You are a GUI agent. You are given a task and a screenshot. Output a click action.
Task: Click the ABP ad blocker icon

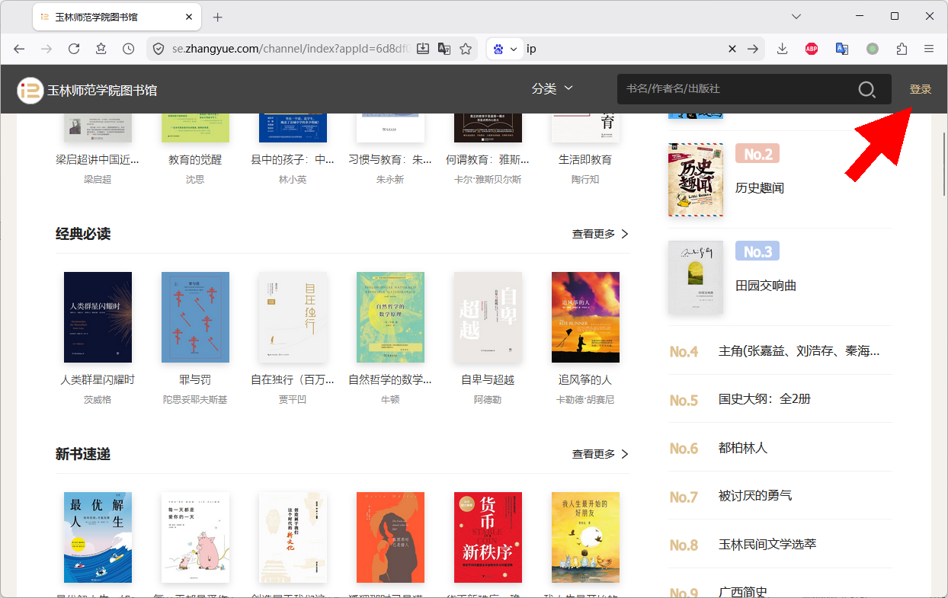coord(812,49)
